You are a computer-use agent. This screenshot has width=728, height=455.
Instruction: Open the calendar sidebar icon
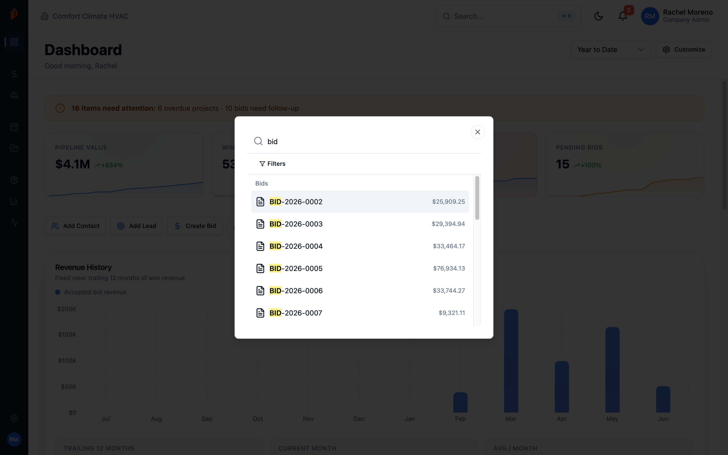pyautogui.click(x=14, y=127)
